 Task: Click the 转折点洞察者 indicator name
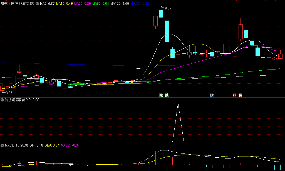click(15, 100)
